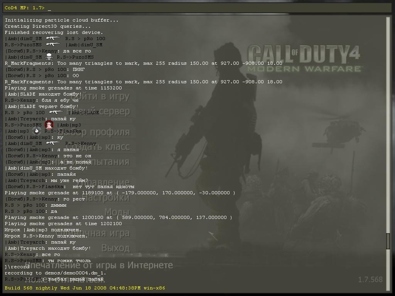This screenshot has width=395, height=296.
Task: Click the build info line 'Build 568 nightly'
Action: pyautogui.click(x=85, y=288)
